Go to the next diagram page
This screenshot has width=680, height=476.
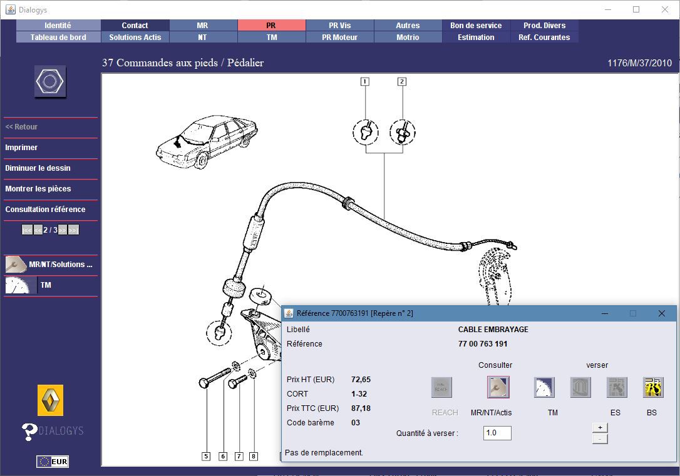[x=63, y=230]
